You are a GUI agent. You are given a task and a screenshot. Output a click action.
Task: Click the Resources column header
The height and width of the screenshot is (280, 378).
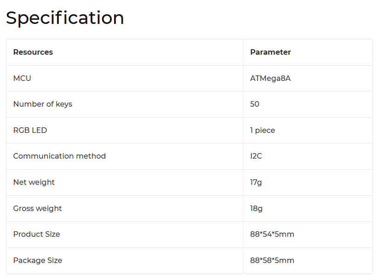coord(33,52)
